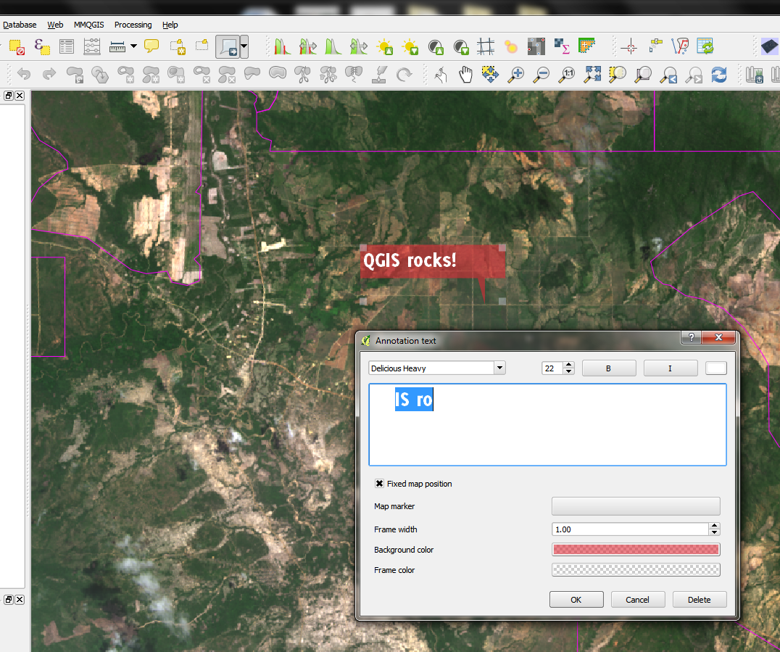Zoom to full extent of map
Image resolution: width=780 pixels, height=652 pixels.
click(593, 74)
